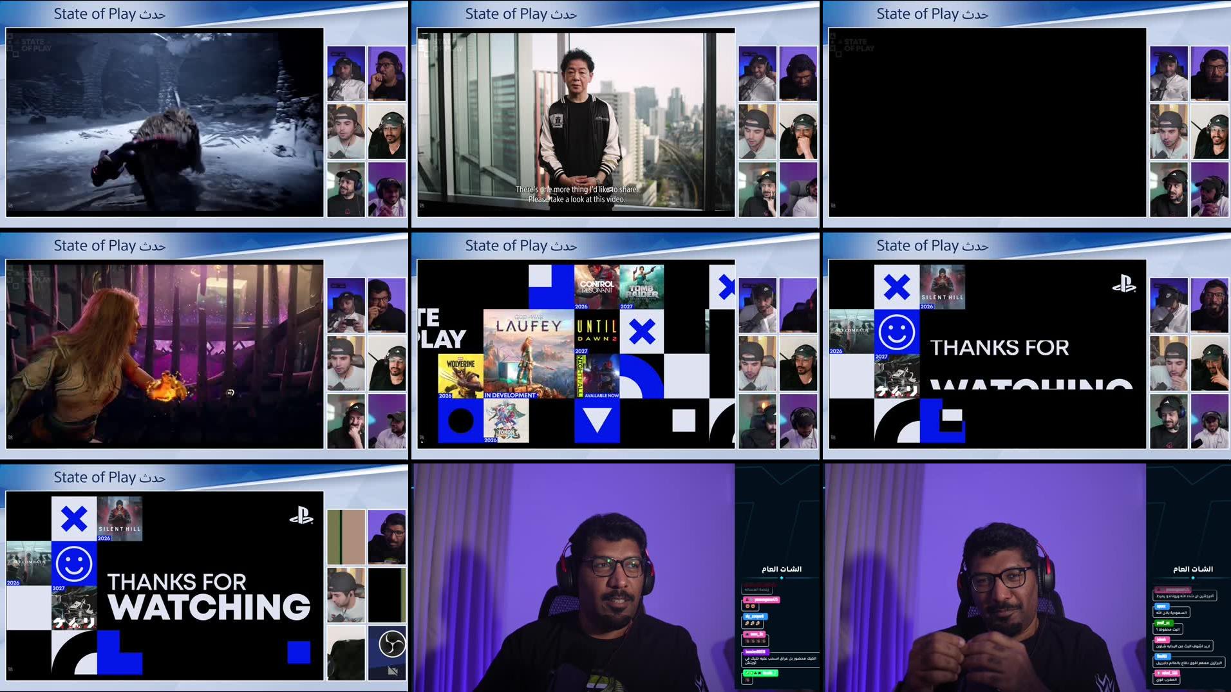Viewport: 1231px width, 692px height.
Task: Click the blue X tile in the cut-off WATCHING frame
Action: coord(897,287)
